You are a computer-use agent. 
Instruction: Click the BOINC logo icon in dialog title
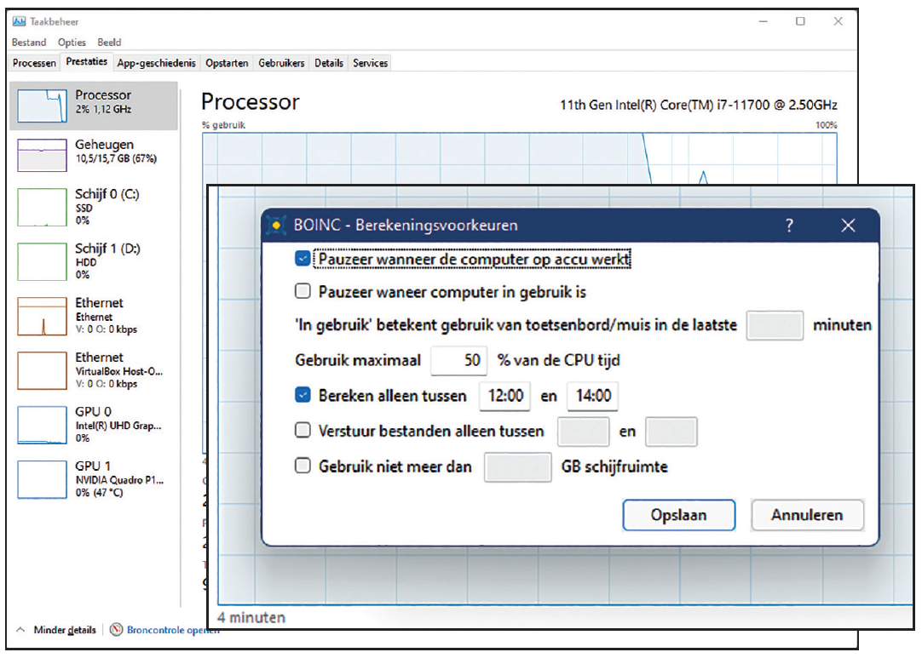pos(276,225)
